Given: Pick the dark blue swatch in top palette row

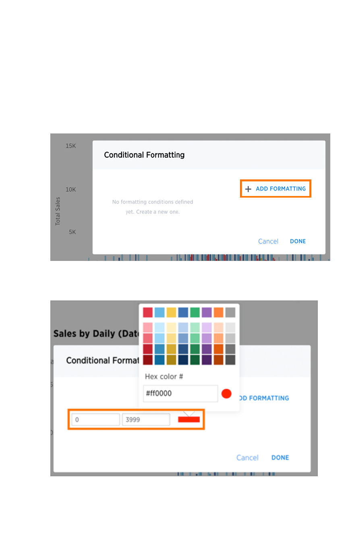Looking at the screenshot, I should pyautogui.click(x=183, y=313).
